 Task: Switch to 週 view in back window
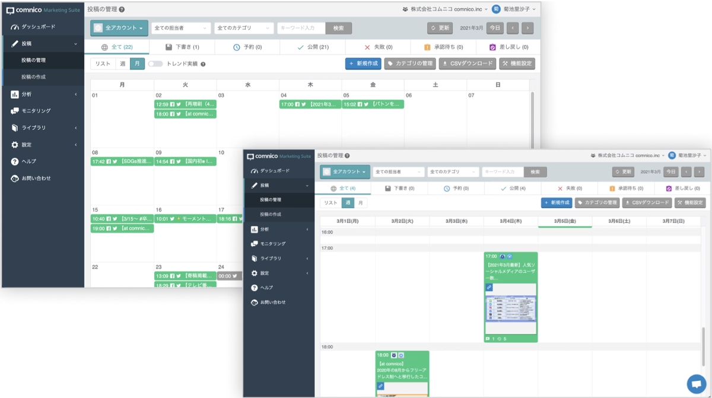click(122, 64)
